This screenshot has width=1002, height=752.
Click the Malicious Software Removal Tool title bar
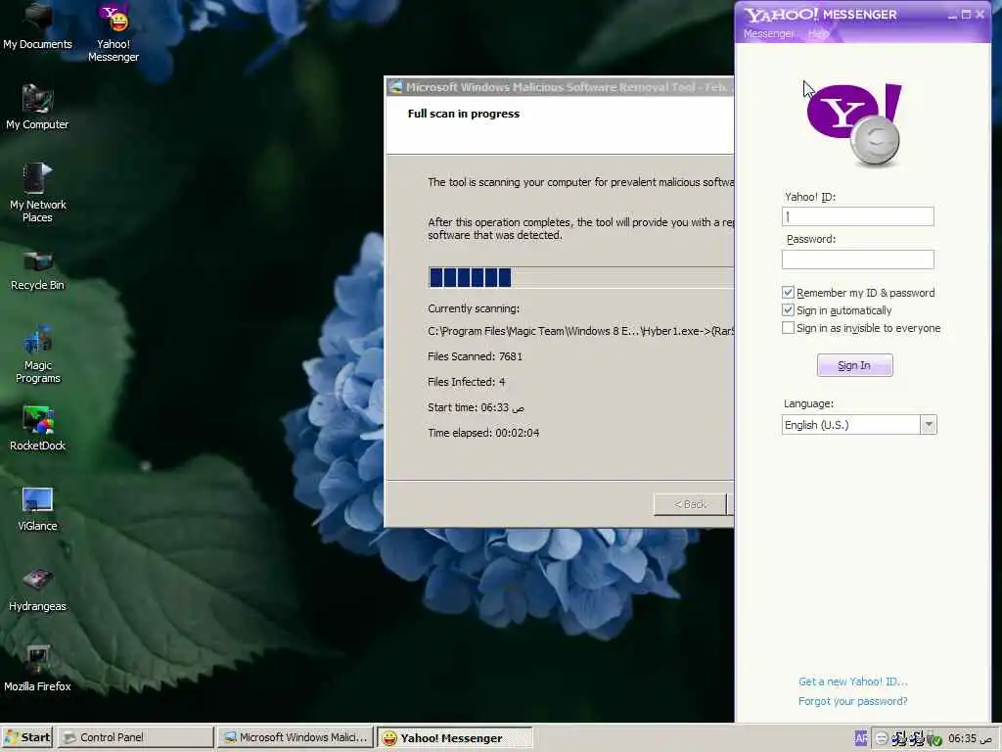[559, 87]
